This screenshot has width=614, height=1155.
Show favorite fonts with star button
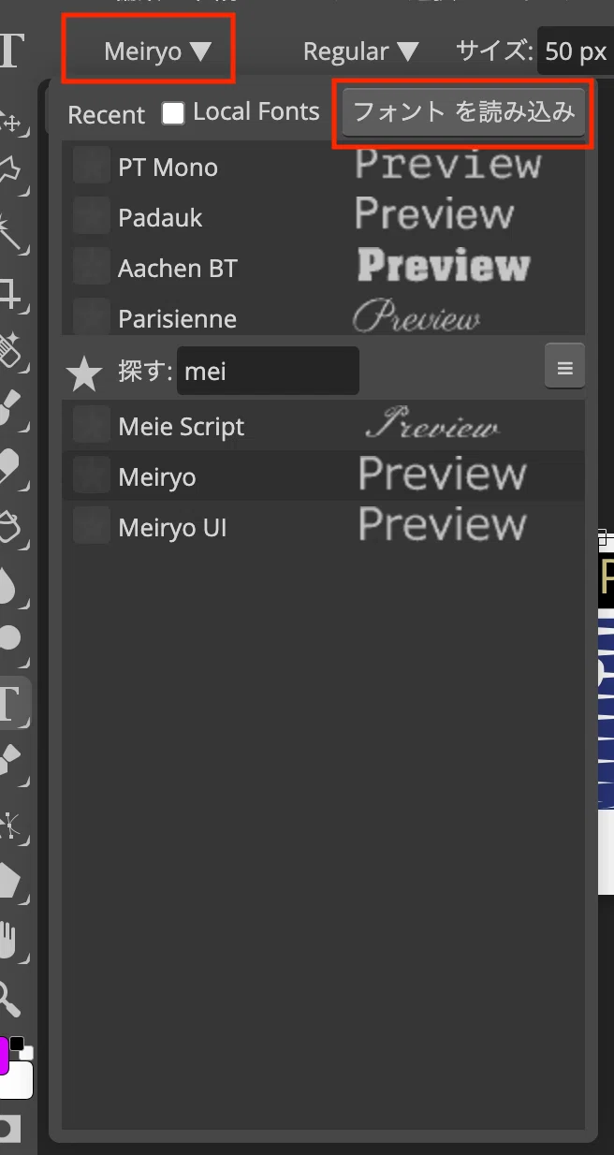coord(84,373)
